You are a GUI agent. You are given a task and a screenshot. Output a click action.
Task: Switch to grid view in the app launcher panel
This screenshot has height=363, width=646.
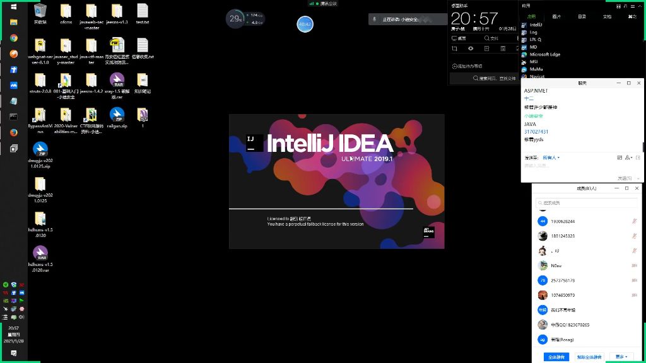tap(618, 6)
